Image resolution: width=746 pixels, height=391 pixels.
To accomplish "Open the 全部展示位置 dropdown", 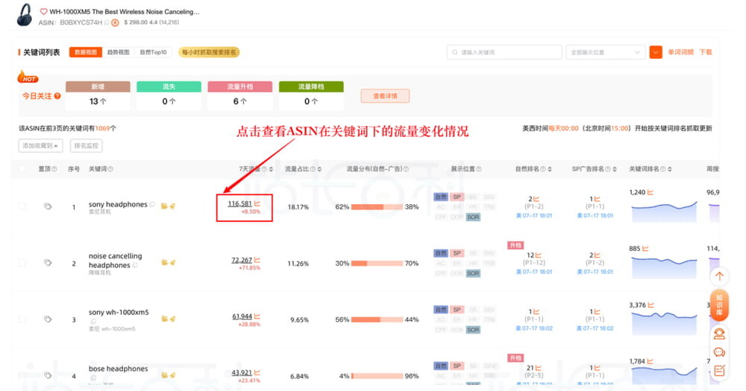I will pos(605,52).
